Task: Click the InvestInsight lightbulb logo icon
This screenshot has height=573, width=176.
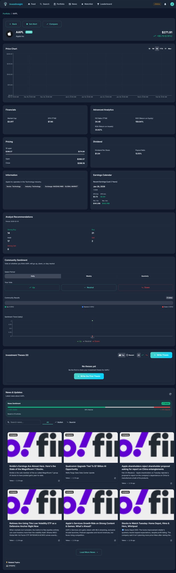Action: [5, 4]
